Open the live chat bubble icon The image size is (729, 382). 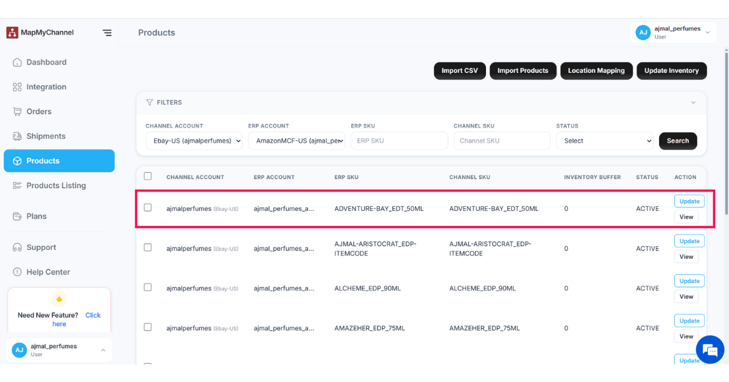pyautogui.click(x=710, y=350)
